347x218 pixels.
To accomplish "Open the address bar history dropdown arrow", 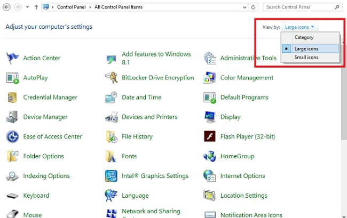I will (x=243, y=7).
